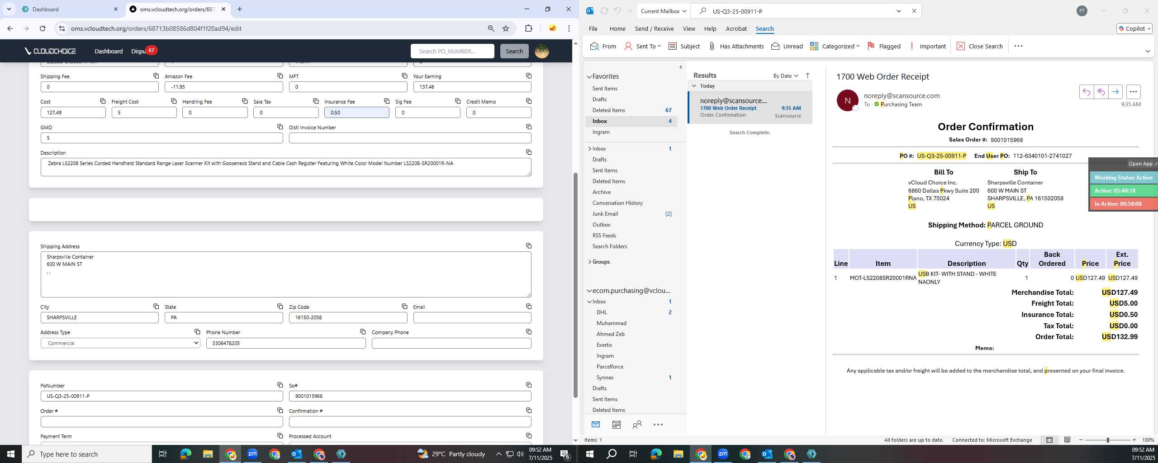Copy the Insurance Fee value icon
This screenshot has width=1158, height=463.
[387, 101]
